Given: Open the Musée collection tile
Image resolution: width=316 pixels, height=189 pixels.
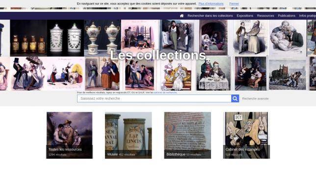Looking at the screenshot, I should click(x=129, y=135).
